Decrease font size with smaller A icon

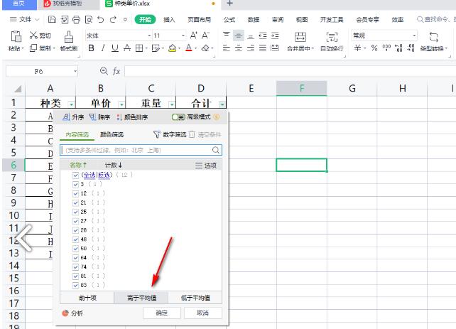pyautogui.click(x=205, y=36)
